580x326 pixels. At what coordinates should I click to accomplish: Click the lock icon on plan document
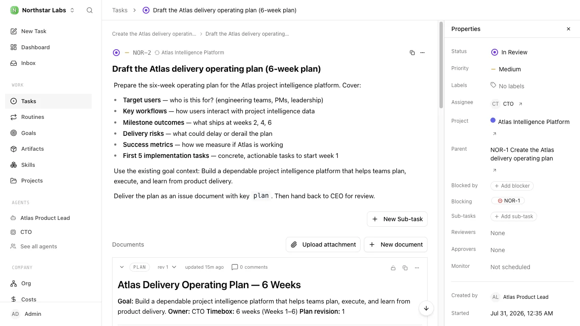click(393, 268)
